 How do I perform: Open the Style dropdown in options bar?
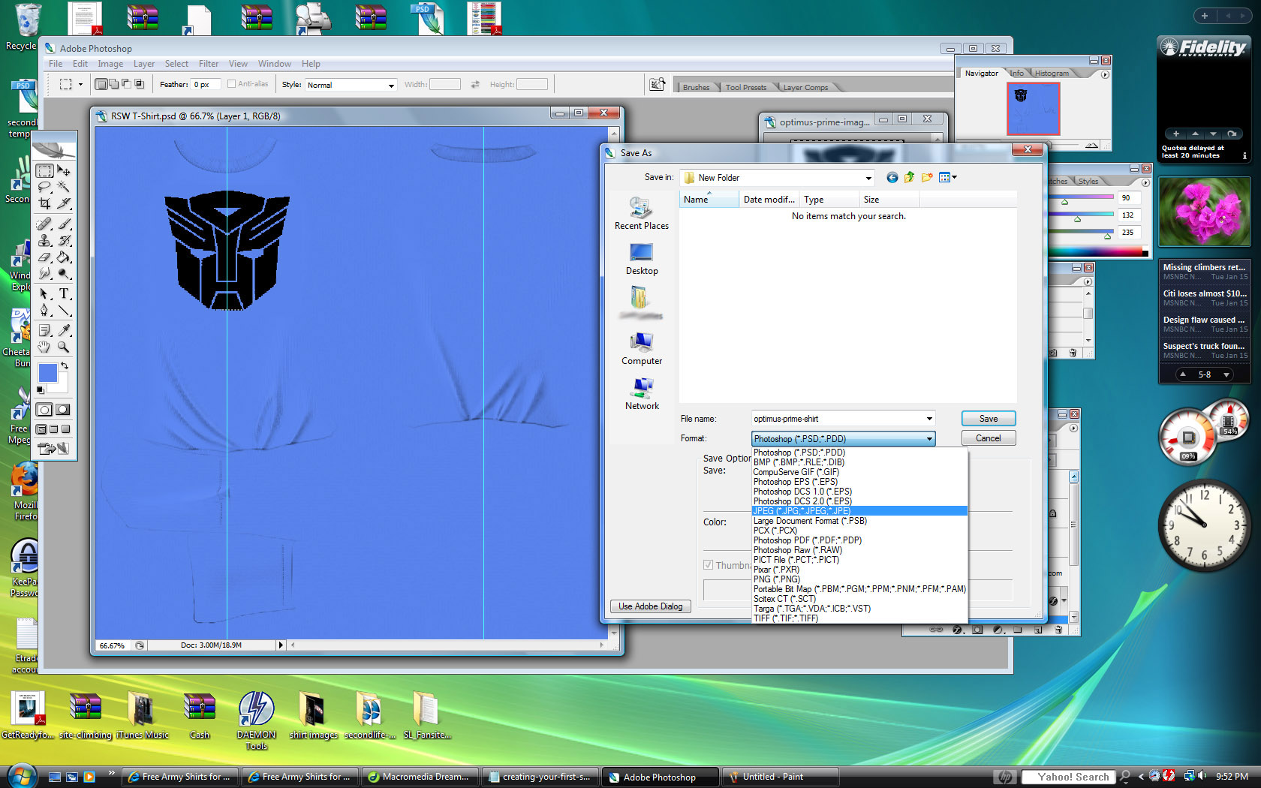click(391, 86)
